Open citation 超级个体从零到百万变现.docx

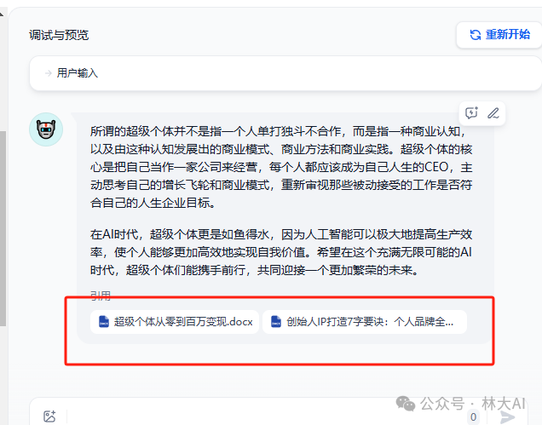click(x=175, y=322)
